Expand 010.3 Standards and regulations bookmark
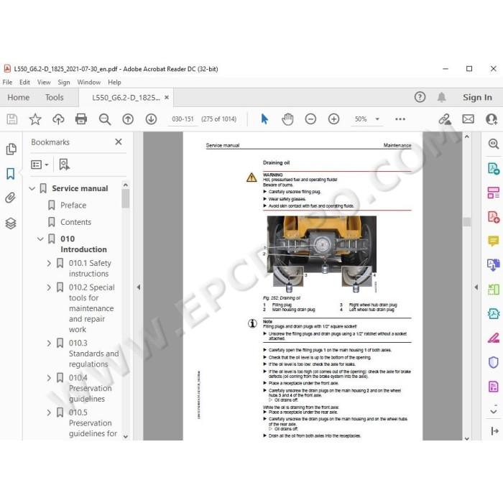Screen dimensions: 503x503 pyautogui.click(x=49, y=343)
